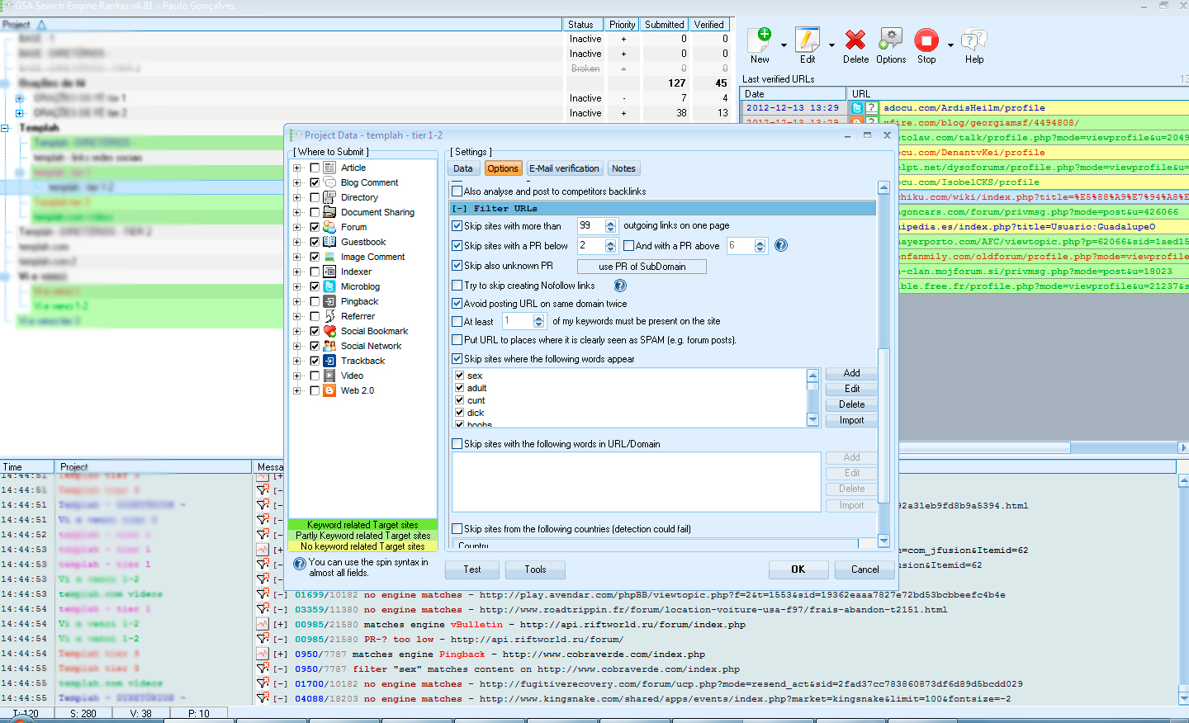Open the Tools button
The width and height of the screenshot is (1189, 723).
pos(535,569)
